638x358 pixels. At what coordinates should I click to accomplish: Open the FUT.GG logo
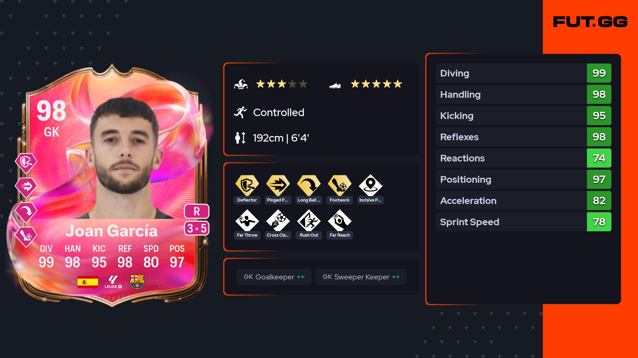[x=590, y=22]
